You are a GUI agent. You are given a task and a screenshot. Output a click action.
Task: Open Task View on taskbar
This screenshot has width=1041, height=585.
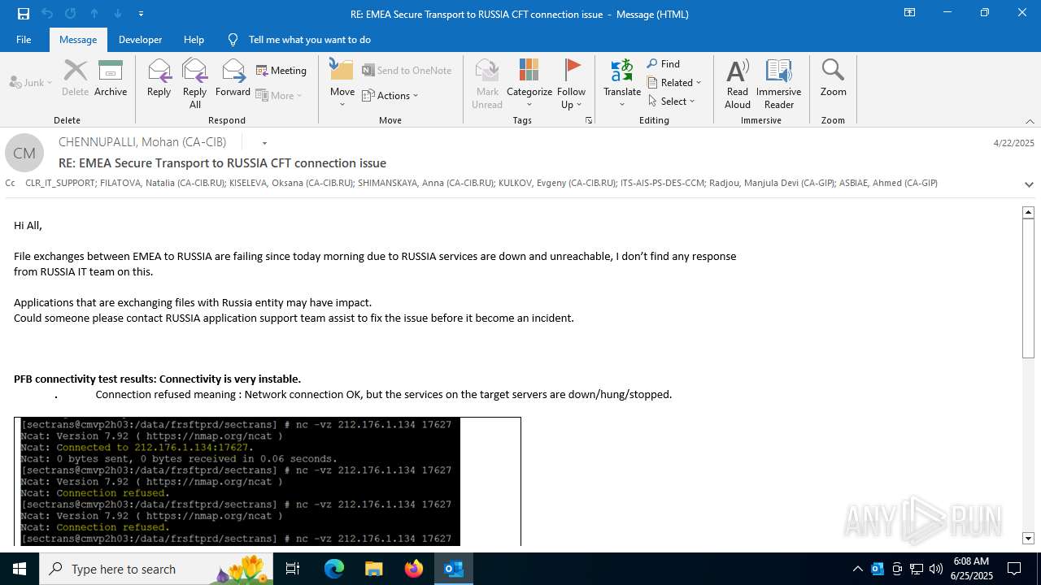click(293, 569)
